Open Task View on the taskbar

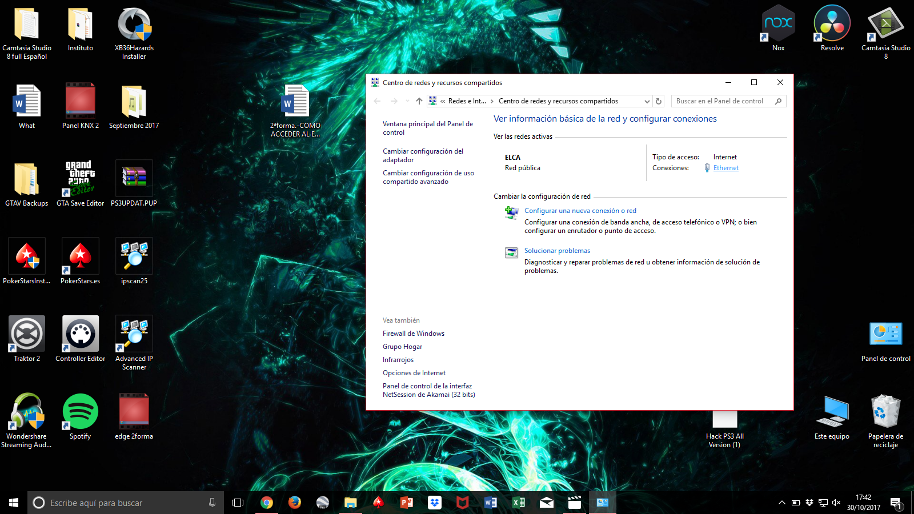[x=238, y=503]
